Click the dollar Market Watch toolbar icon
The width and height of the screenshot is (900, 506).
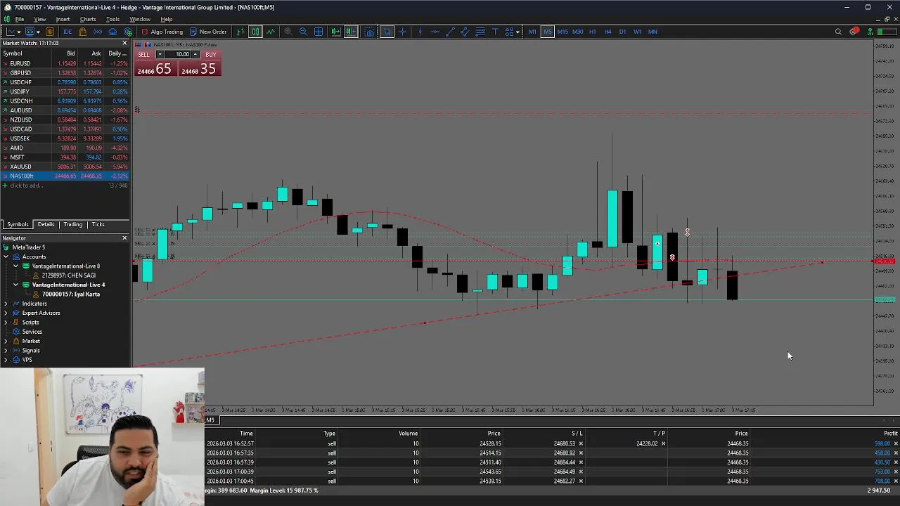50,32
